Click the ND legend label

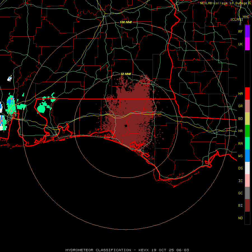[x=240, y=218]
